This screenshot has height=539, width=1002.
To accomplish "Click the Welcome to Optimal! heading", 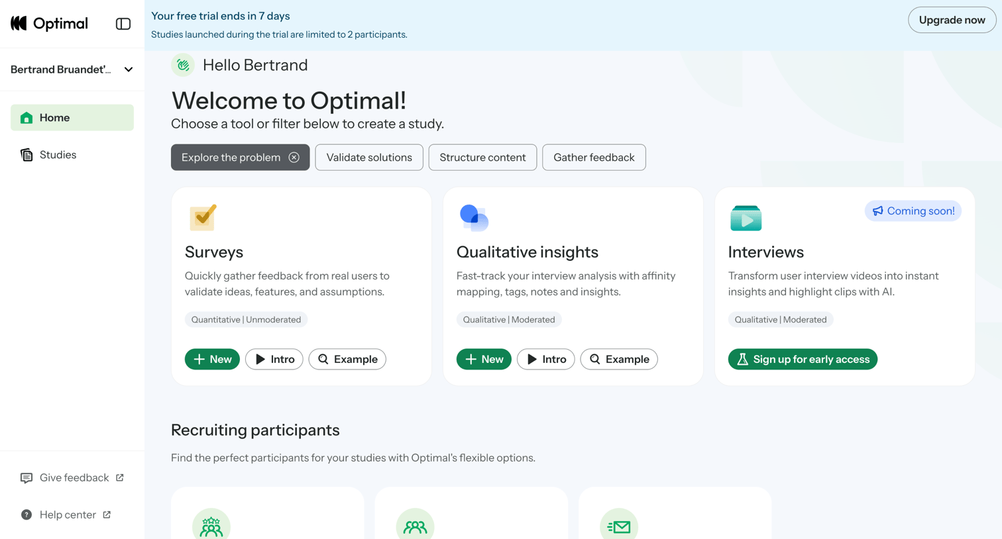I will 289,101.
